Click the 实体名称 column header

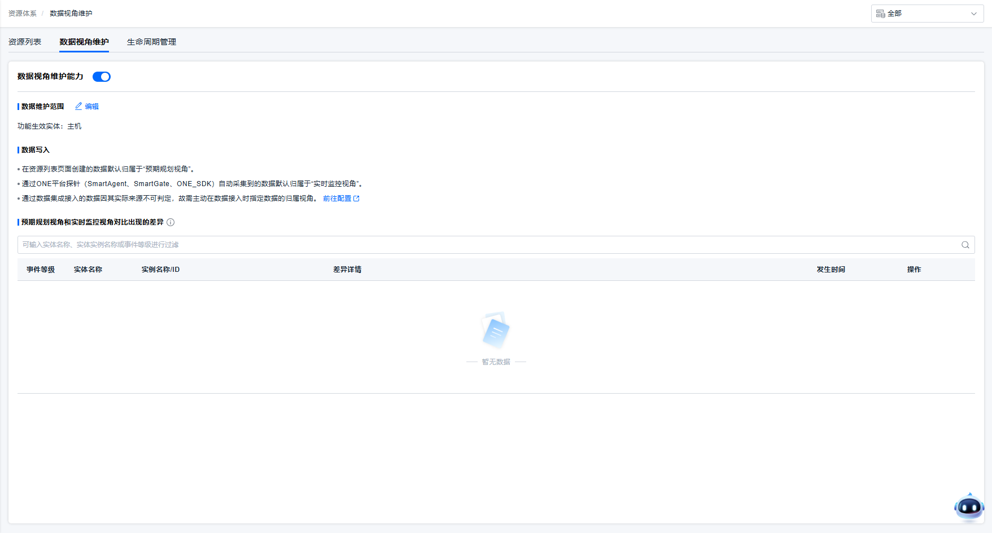[x=88, y=270]
